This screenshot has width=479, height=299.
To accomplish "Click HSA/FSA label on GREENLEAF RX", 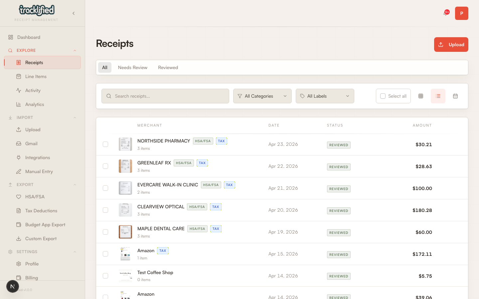I will [x=184, y=163].
